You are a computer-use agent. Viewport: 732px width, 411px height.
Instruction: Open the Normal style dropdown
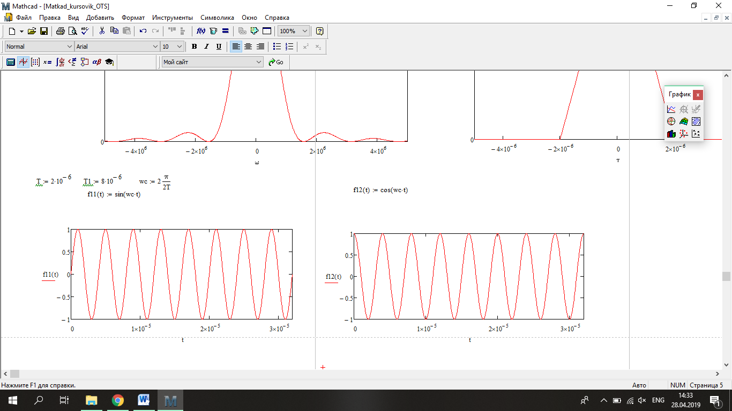(69, 47)
